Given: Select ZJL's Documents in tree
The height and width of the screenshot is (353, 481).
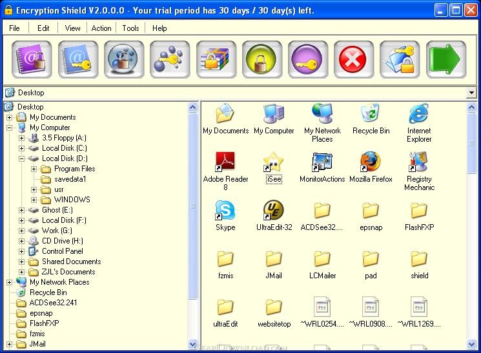Looking at the screenshot, I should pos(68,272).
